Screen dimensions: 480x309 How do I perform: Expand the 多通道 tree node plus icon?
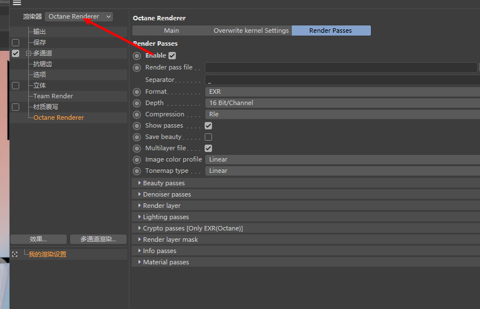pyautogui.click(x=28, y=54)
